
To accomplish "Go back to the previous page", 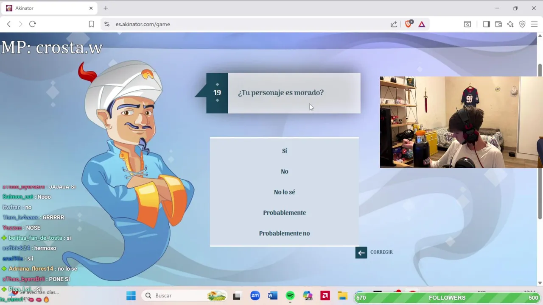I will tap(9, 24).
